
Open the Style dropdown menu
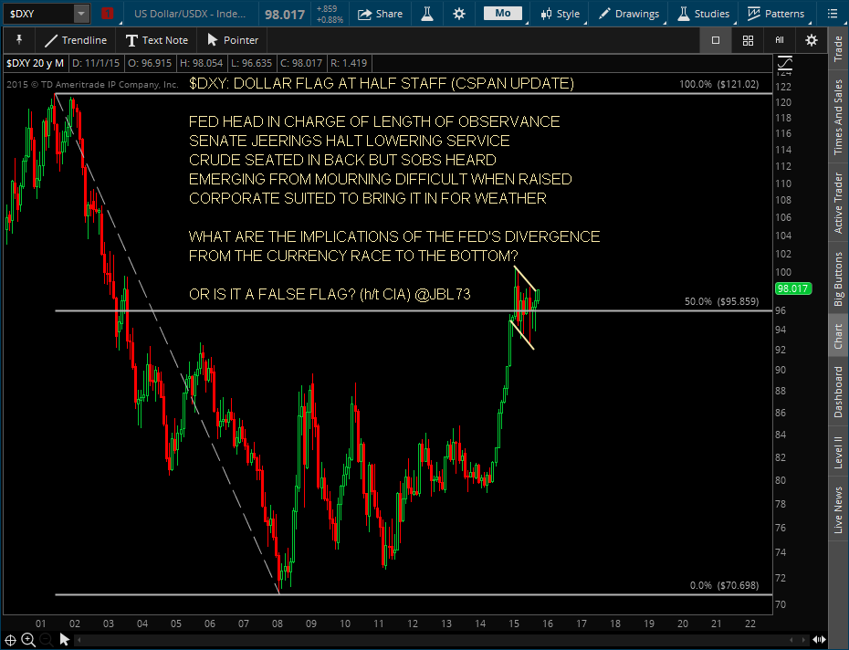[561, 14]
